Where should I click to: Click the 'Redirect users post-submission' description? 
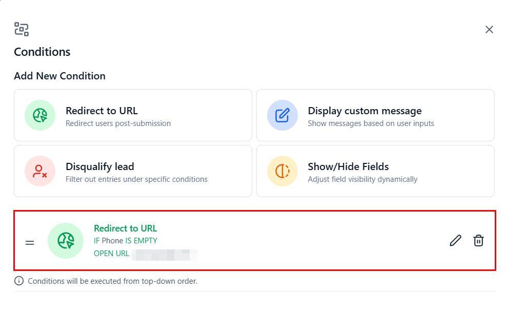[x=118, y=123]
